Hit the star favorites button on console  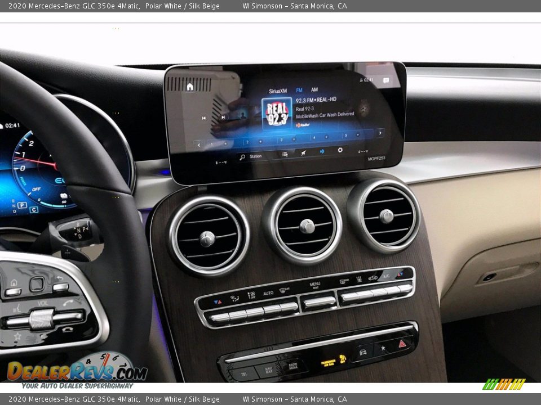(x=383, y=348)
